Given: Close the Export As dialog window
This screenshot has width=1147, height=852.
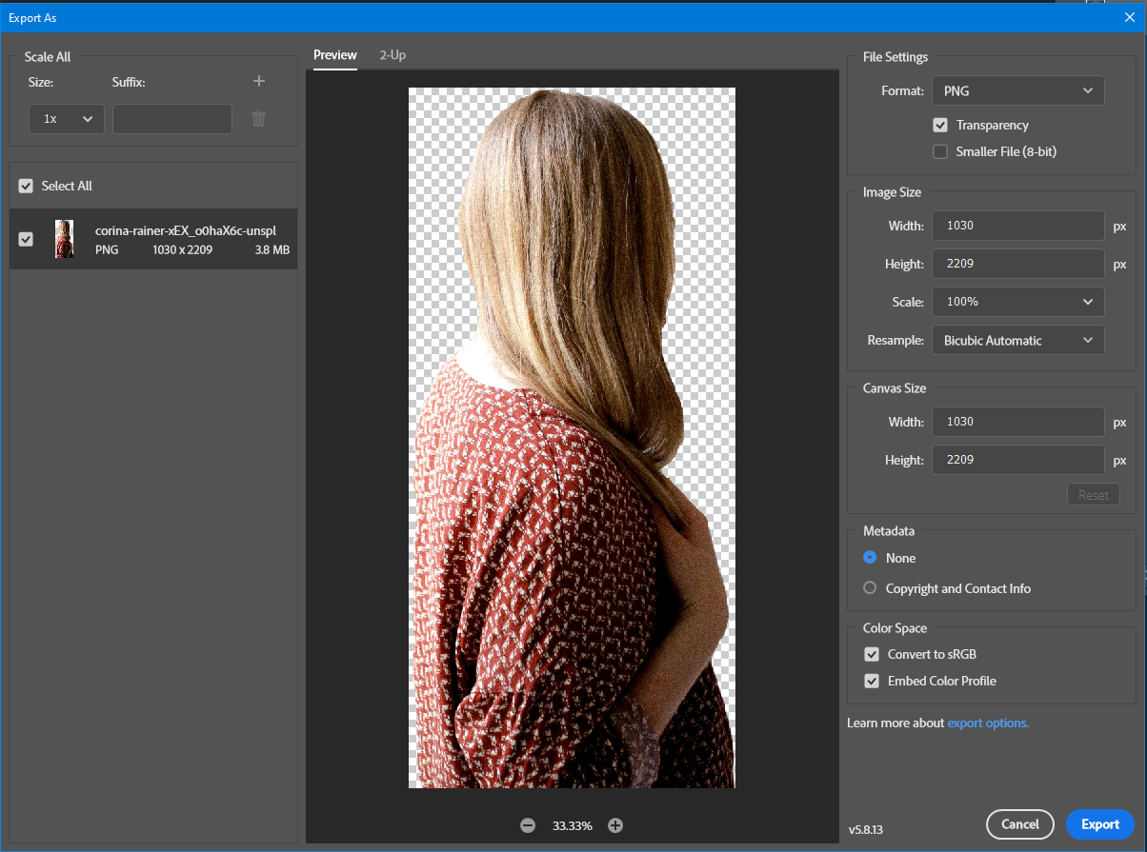Looking at the screenshot, I should [1130, 16].
